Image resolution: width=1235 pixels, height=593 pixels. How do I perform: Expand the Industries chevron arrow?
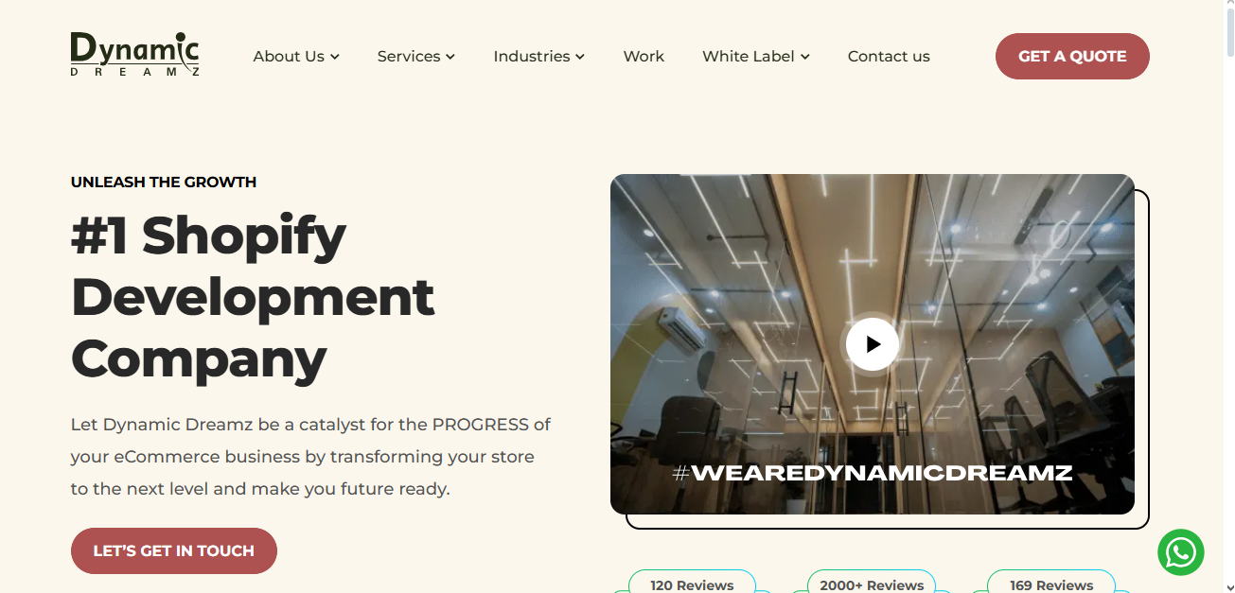580,57
